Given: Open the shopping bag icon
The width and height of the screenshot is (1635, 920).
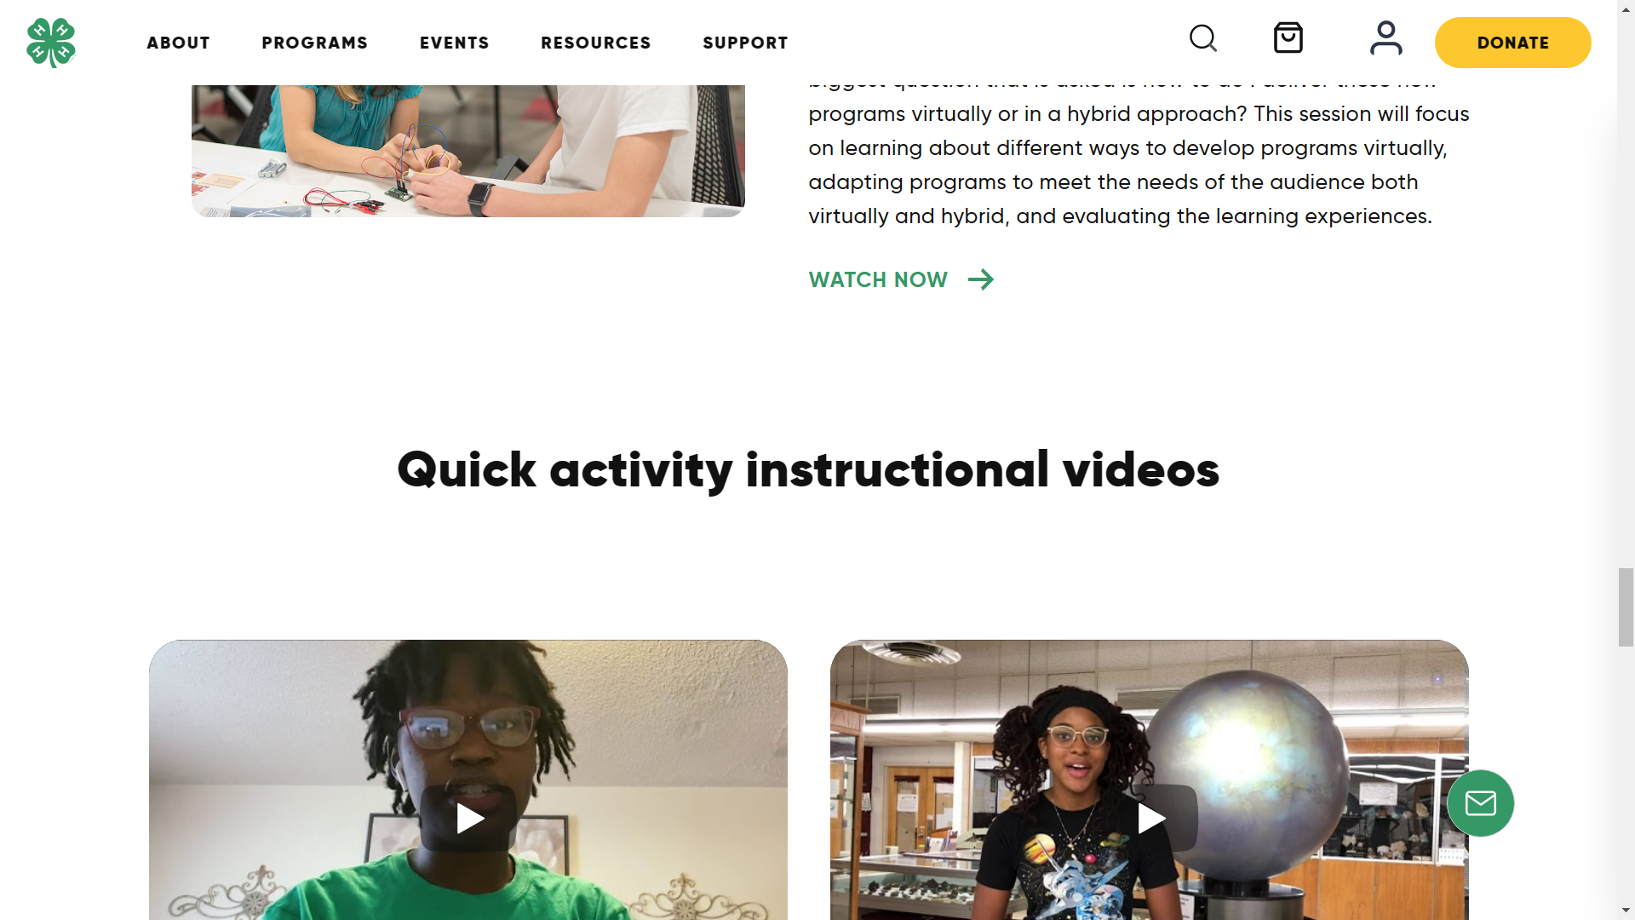Looking at the screenshot, I should pos(1288,38).
